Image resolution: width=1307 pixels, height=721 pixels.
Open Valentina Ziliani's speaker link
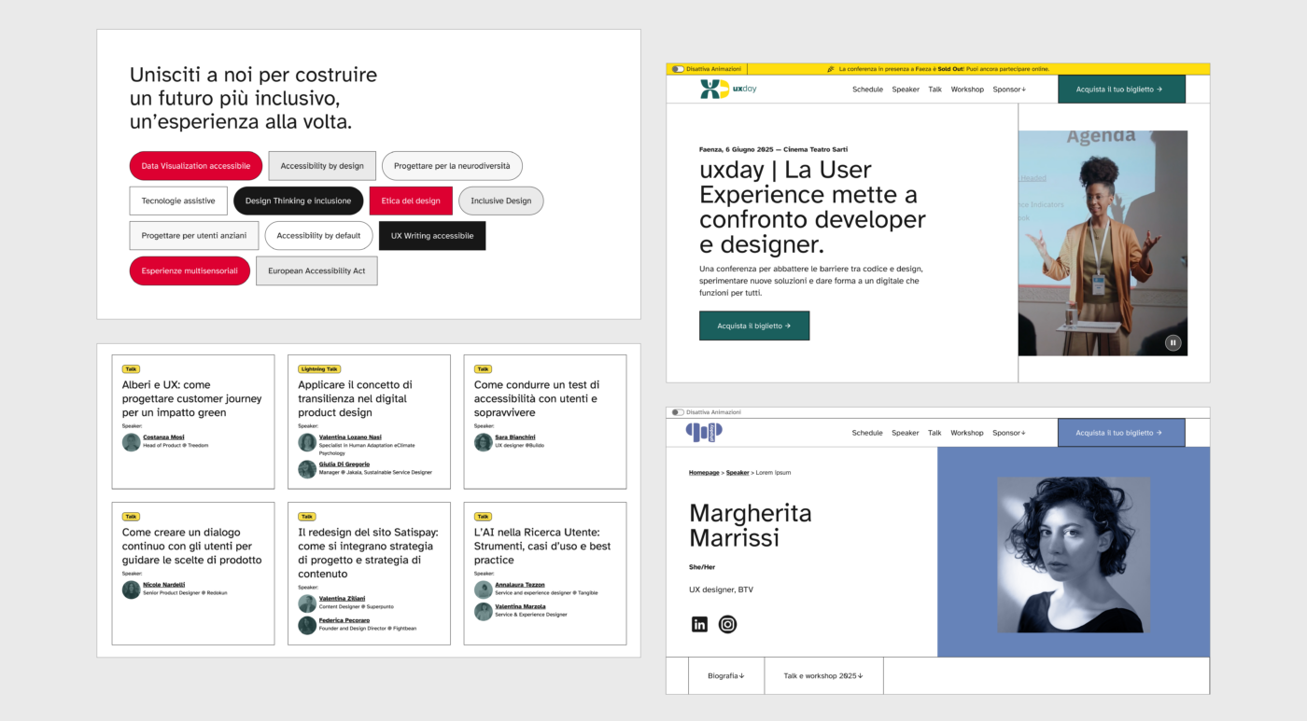[342, 599]
